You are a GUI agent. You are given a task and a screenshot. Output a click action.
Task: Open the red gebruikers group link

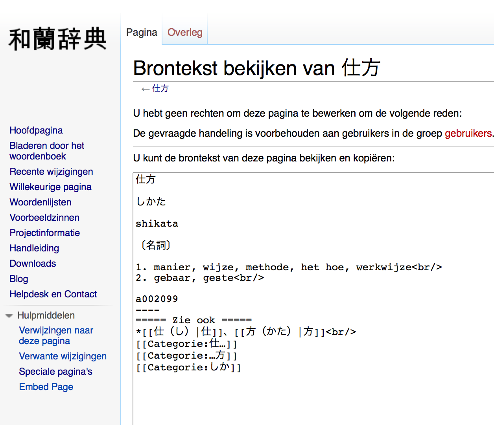(468, 134)
